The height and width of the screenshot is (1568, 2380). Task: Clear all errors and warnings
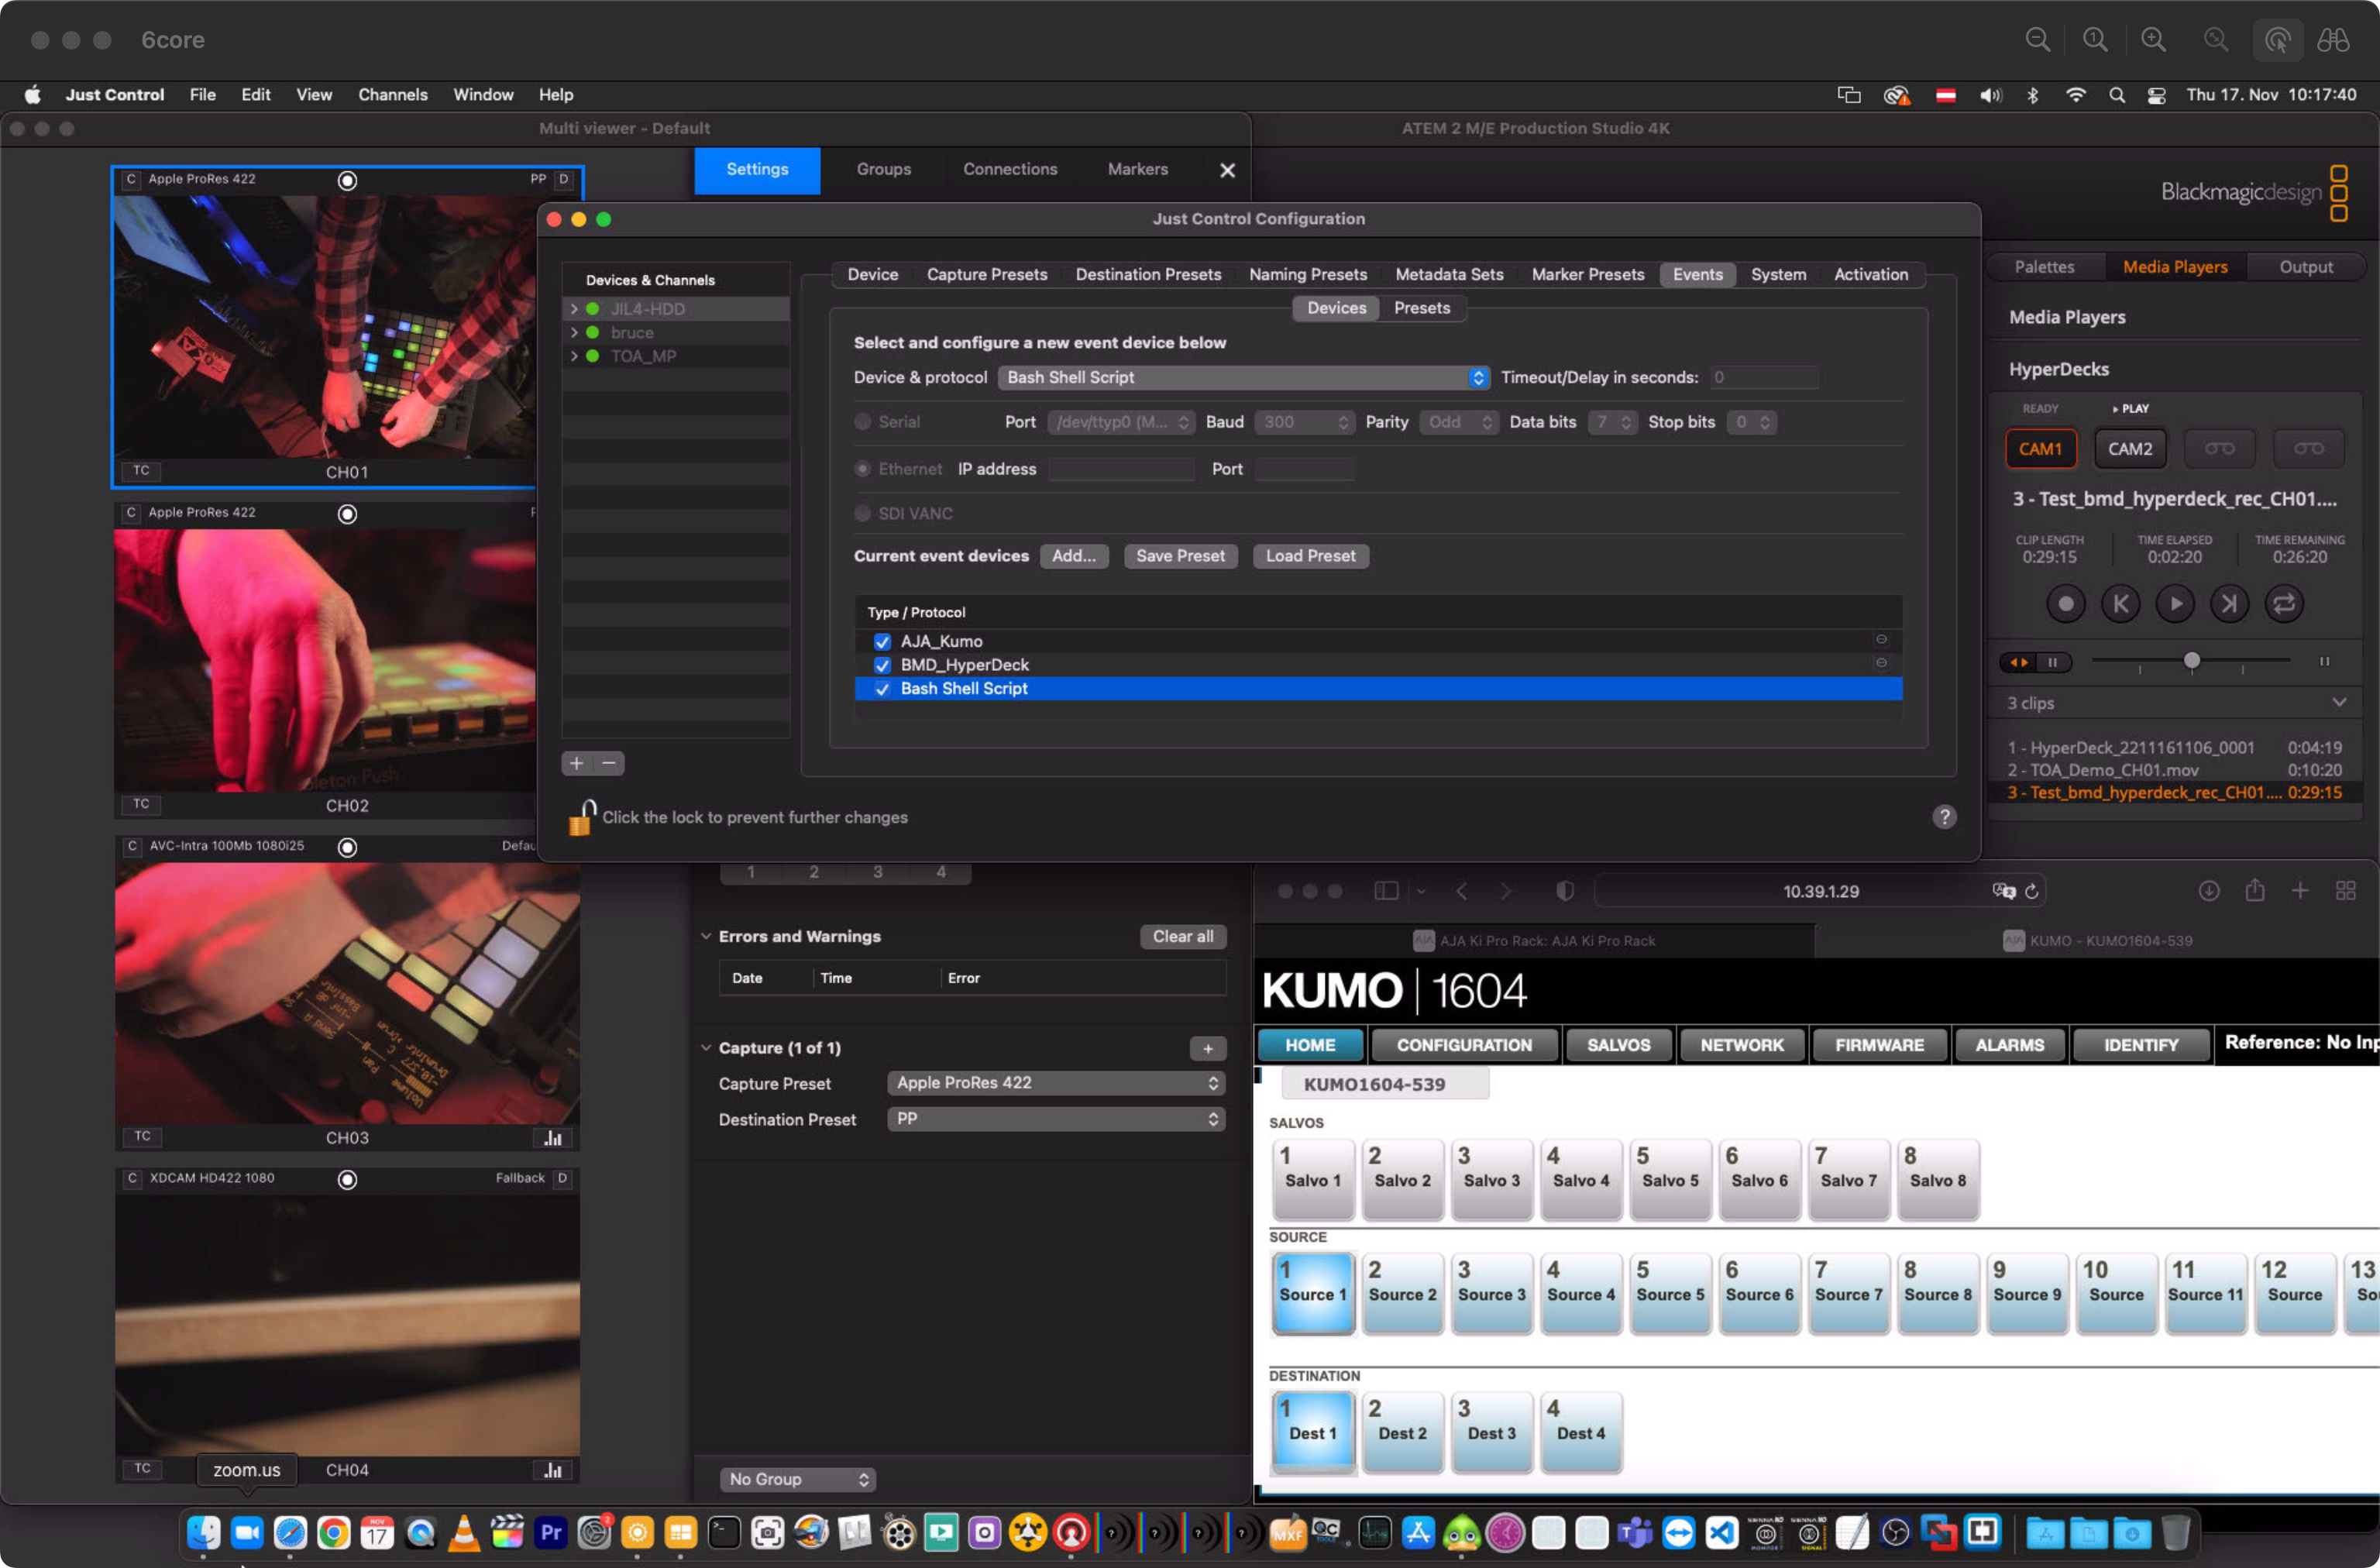coord(1183,936)
